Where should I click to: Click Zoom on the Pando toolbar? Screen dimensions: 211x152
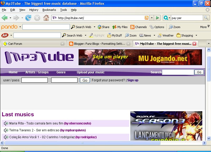click(175, 27)
